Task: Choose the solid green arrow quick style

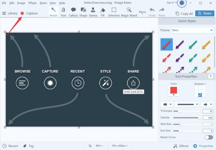Action: [193, 44]
